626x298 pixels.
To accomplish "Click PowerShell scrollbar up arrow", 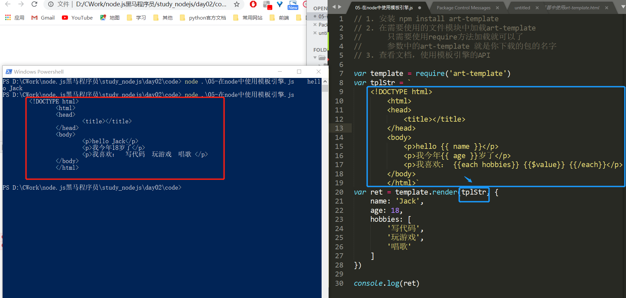I will click(325, 82).
